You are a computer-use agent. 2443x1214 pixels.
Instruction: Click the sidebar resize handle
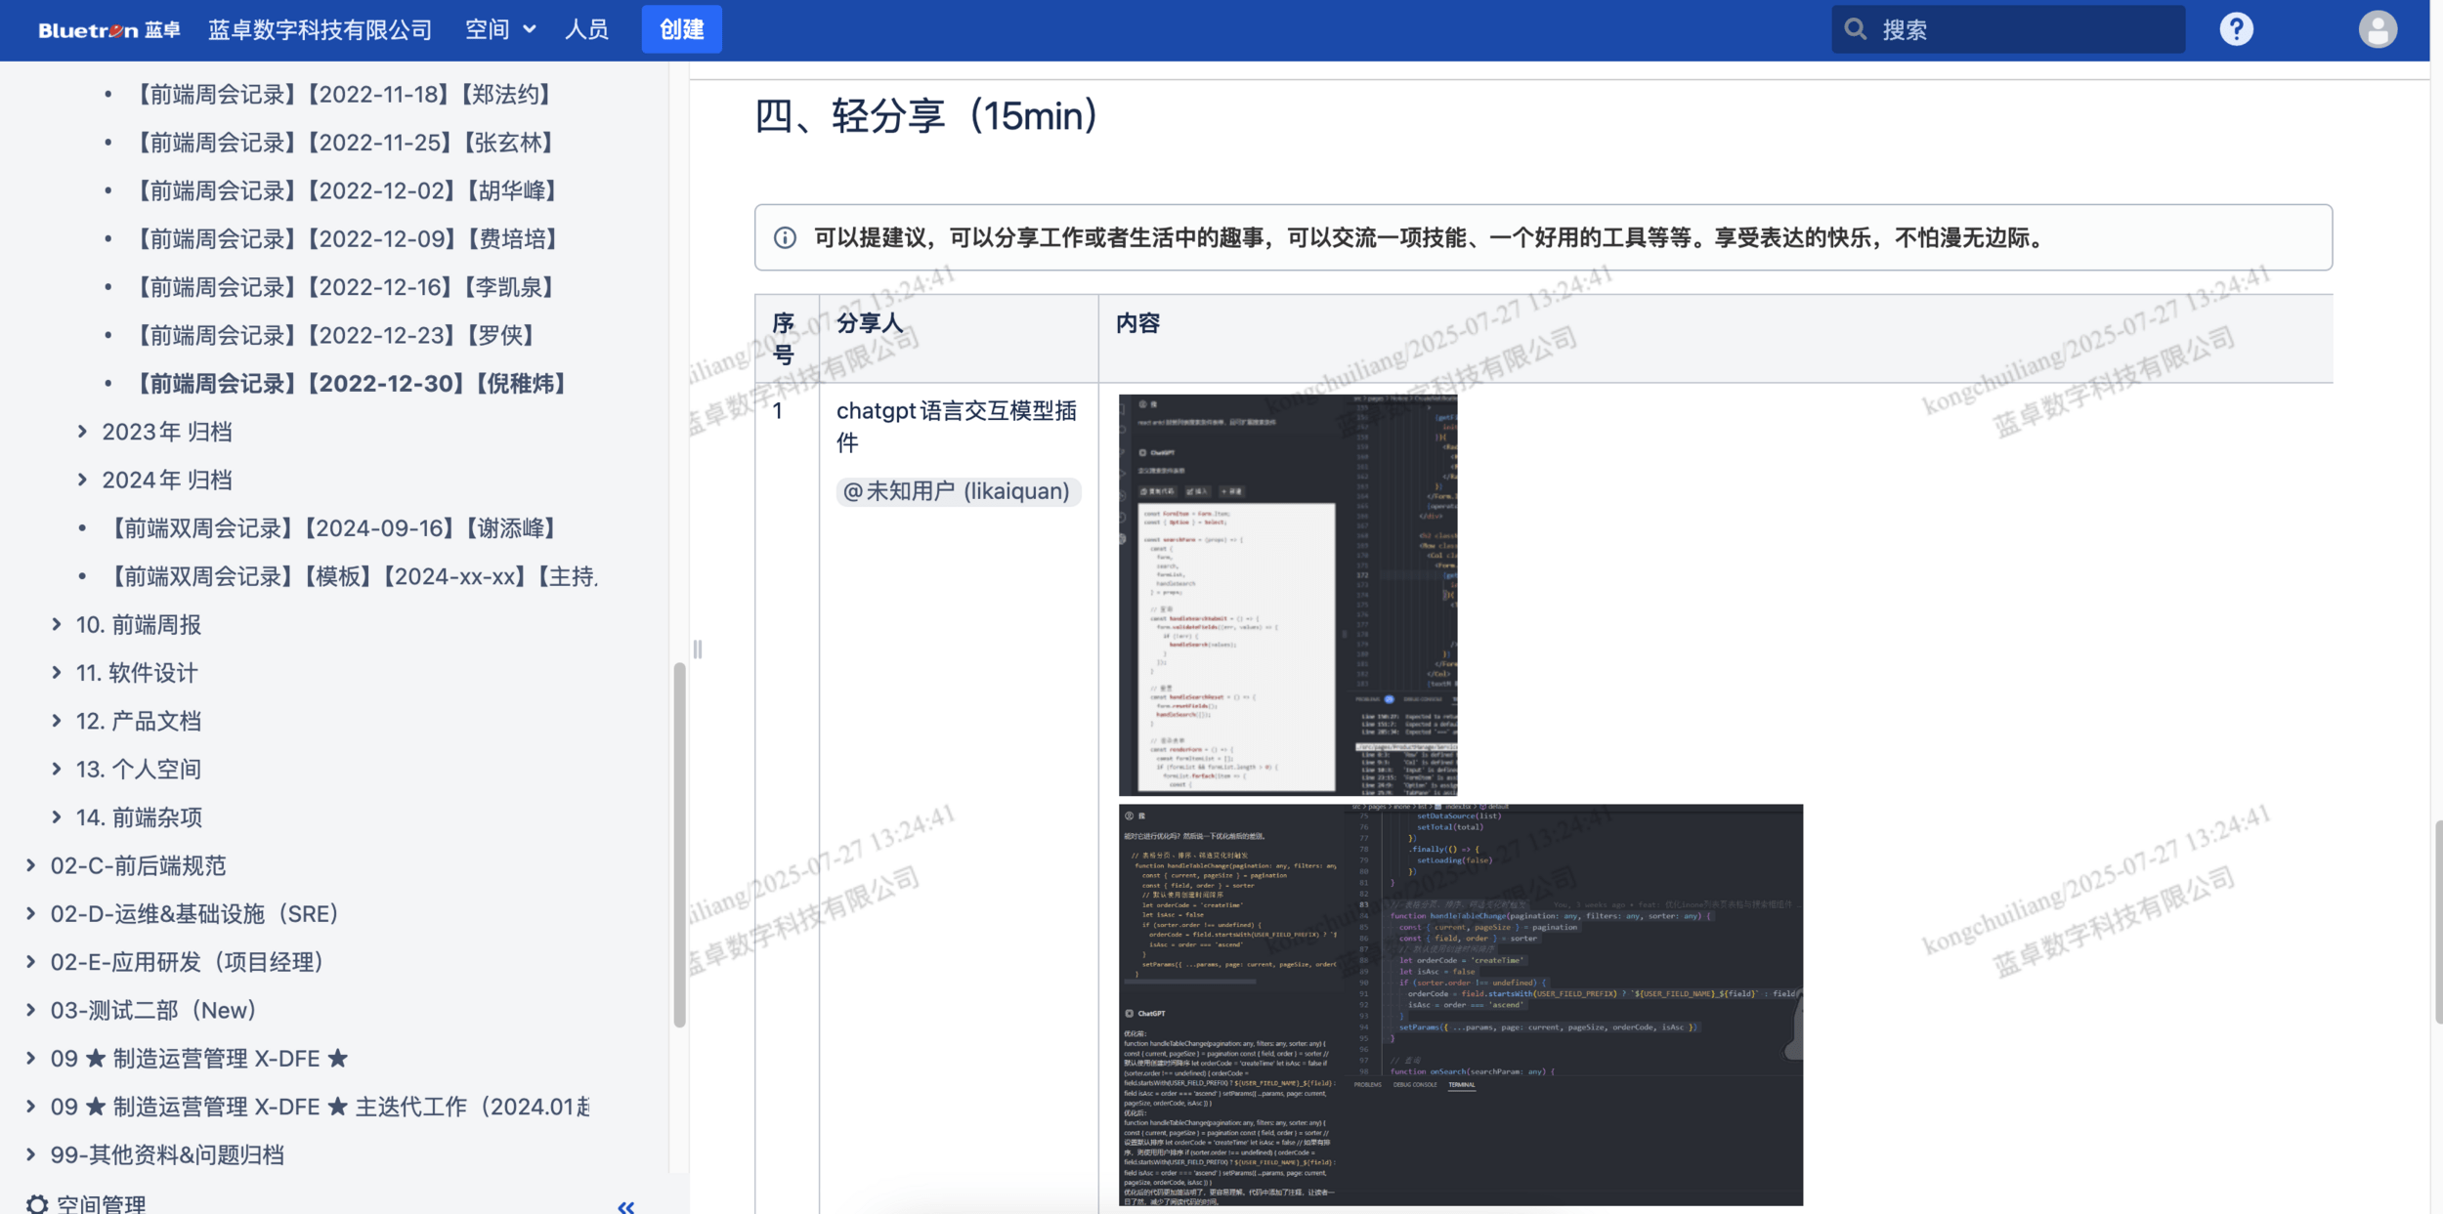click(697, 649)
